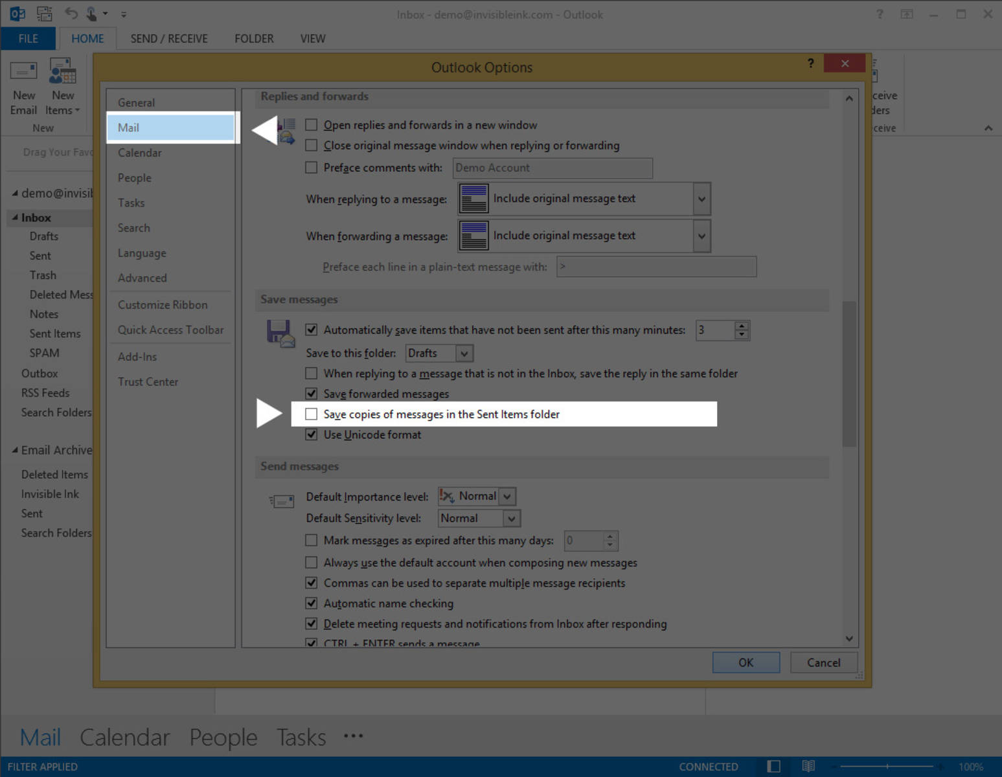
Task: Go to Tasks in bottom navigation bar
Action: click(x=301, y=737)
